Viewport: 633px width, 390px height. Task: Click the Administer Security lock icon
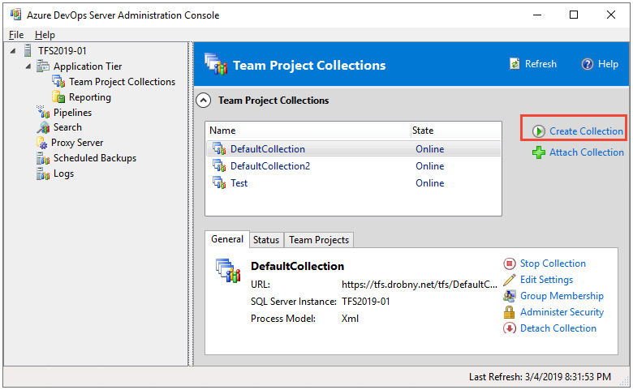click(510, 312)
